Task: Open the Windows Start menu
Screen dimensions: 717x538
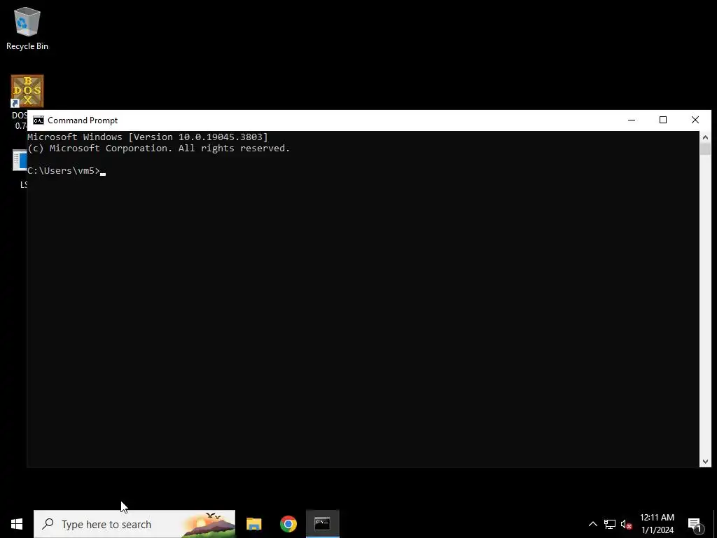Action: (x=17, y=524)
